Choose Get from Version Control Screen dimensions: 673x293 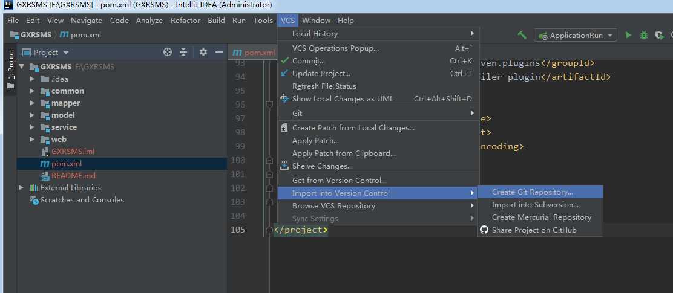tap(379, 181)
